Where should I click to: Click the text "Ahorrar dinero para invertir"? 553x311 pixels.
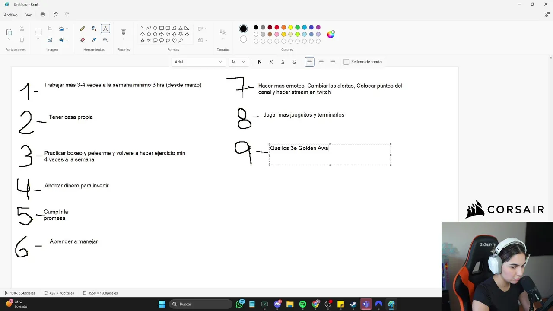click(x=76, y=186)
